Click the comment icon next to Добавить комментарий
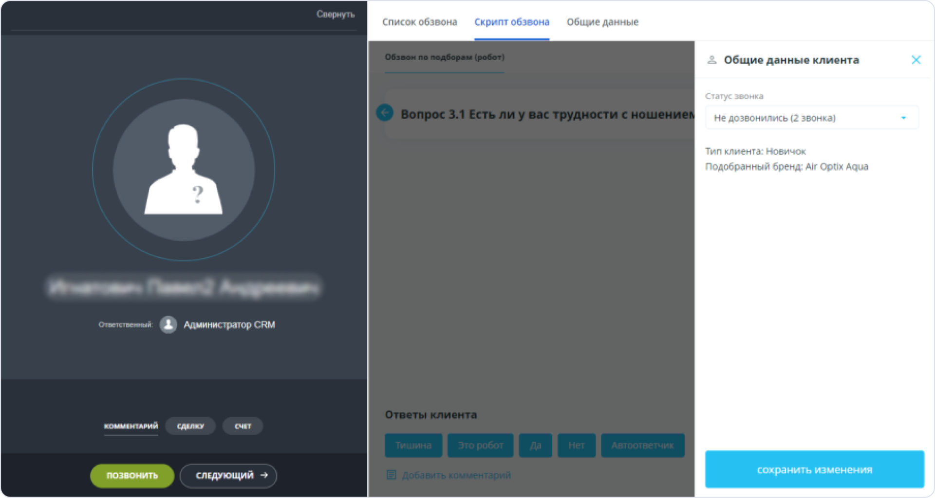Viewport: 935px width, 498px height. click(391, 475)
